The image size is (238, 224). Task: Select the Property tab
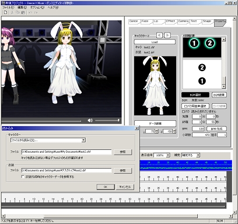tap(220, 23)
